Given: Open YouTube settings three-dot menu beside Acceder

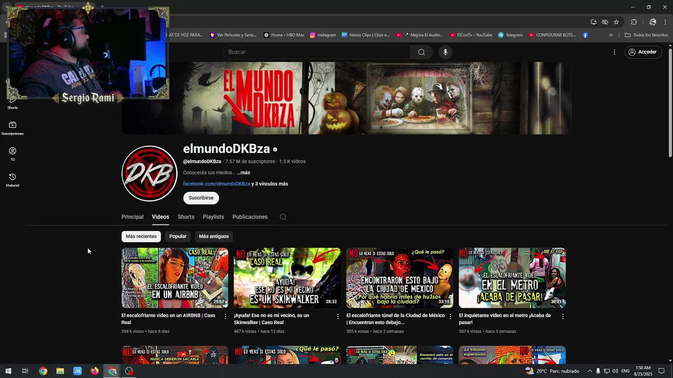Looking at the screenshot, I should [614, 52].
